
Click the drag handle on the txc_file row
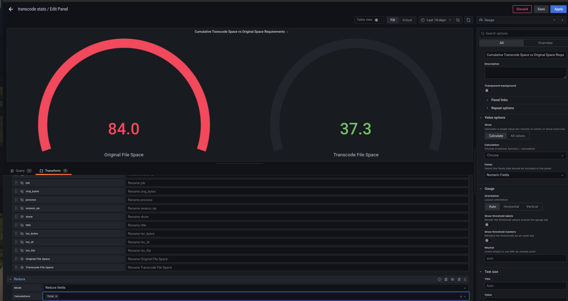click(x=16, y=251)
